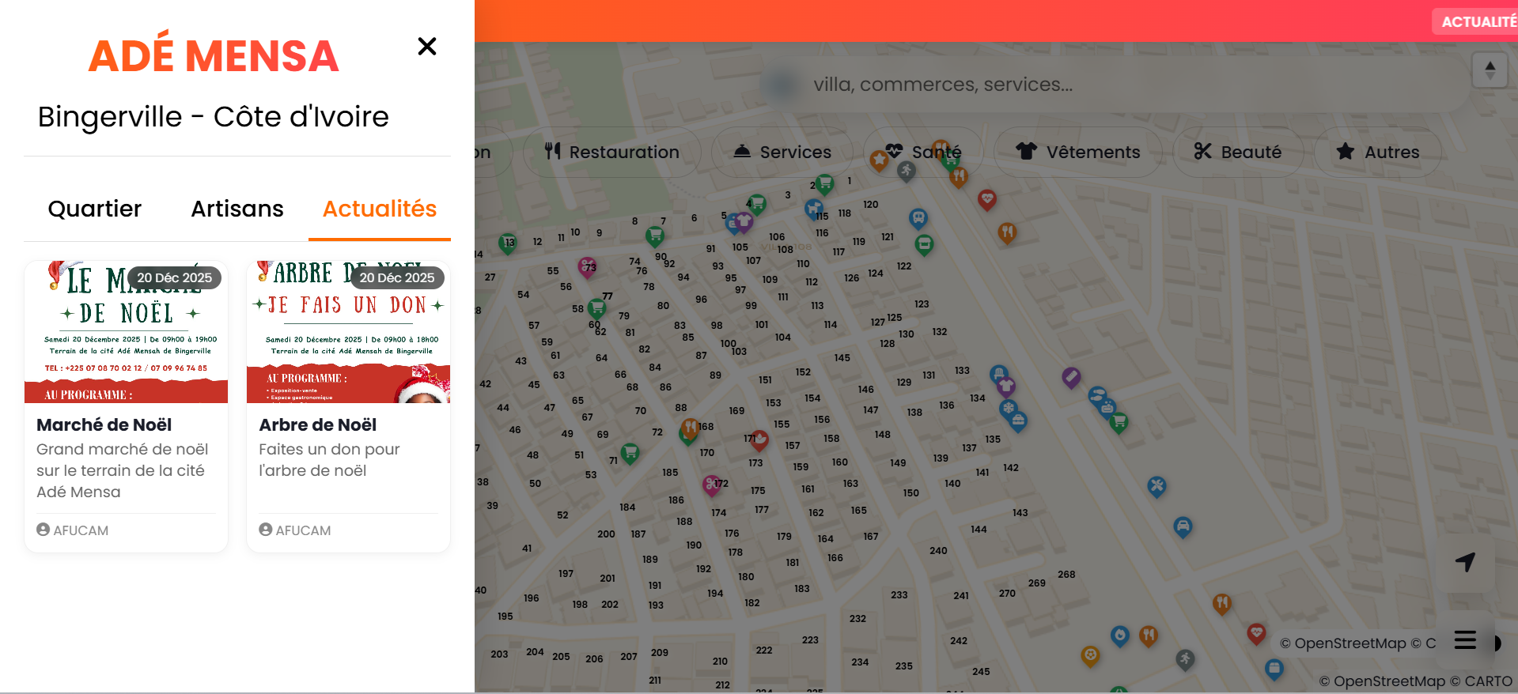Filter map by Restauration category
Viewport: 1518px width, 694px height.
(611, 152)
